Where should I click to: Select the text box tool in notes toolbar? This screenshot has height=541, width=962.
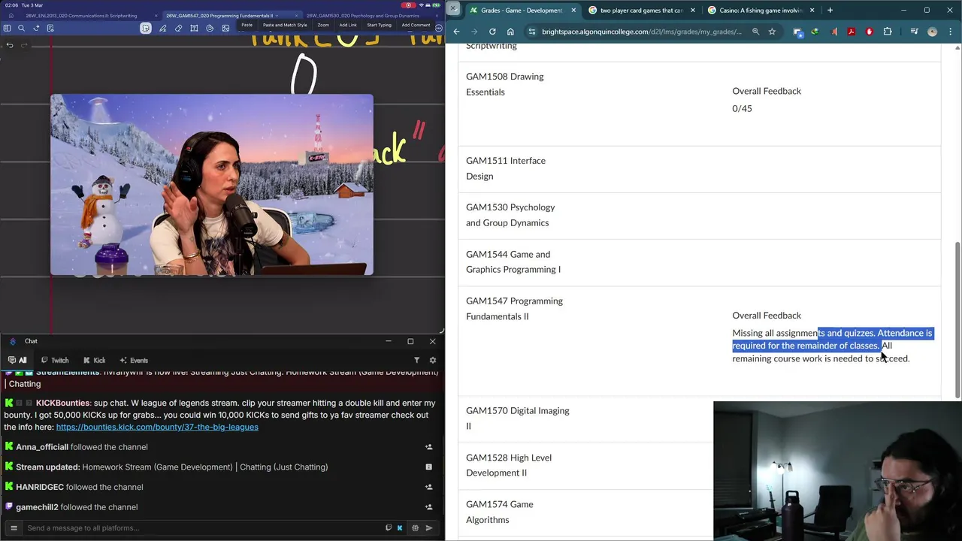pyautogui.click(x=194, y=28)
